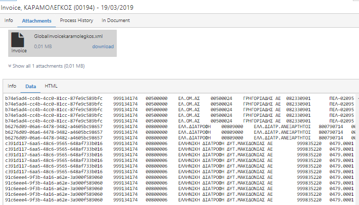359x205 pixels.
Task: Click 999835220 in last data row
Action: click(x=309, y=200)
